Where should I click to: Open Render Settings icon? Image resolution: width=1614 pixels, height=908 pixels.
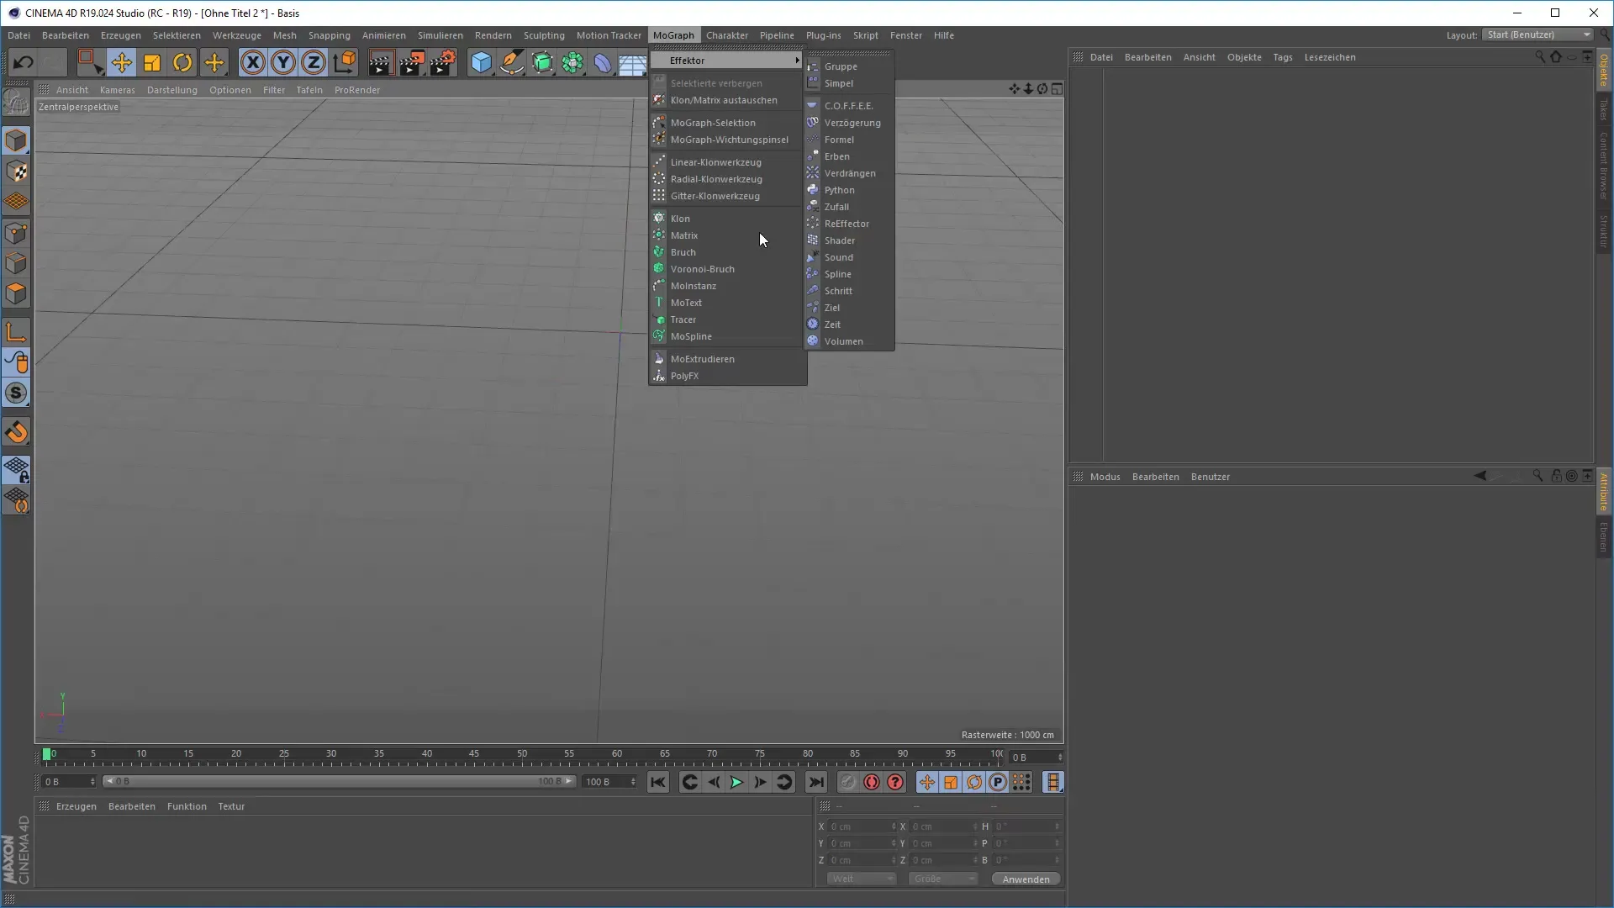pos(443,62)
